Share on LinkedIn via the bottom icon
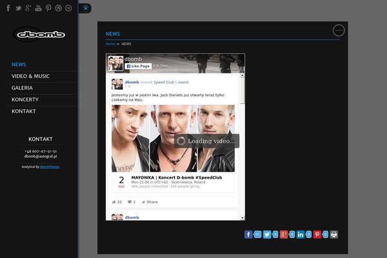Screen dimensions: 387x258 (x=301, y=234)
